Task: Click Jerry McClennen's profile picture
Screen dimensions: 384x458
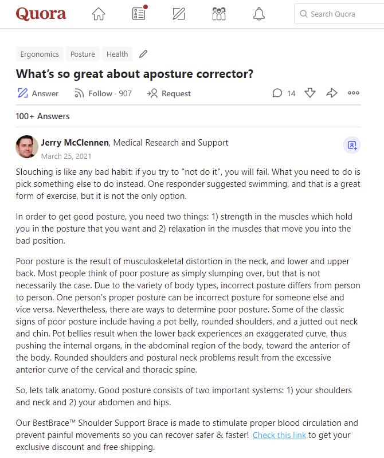Action: (x=27, y=147)
